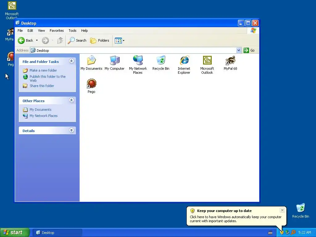Select the MyPal 68 raccoon shortcut
Viewport: 316px width, 237px height.
point(230,60)
